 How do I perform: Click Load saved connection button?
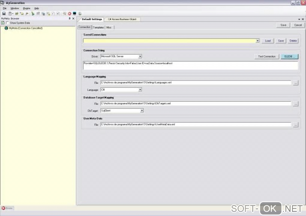(268, 41)
